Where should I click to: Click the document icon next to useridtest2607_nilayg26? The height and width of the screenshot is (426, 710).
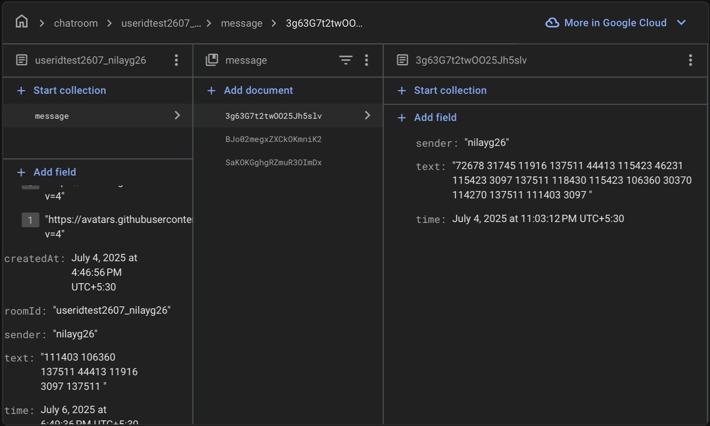22,60
